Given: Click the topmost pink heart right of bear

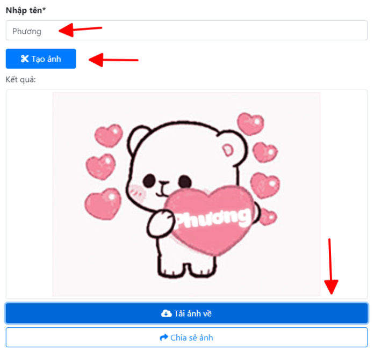Looking at the screenshot, I should (250, 124).
